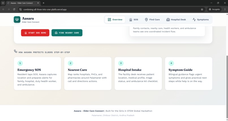Click the 'Family contacts, nearby care' description text
The width and height of the screenshot is (228, 121).
point(164,30)
